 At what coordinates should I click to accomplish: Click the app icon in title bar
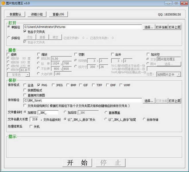point(3,3)
